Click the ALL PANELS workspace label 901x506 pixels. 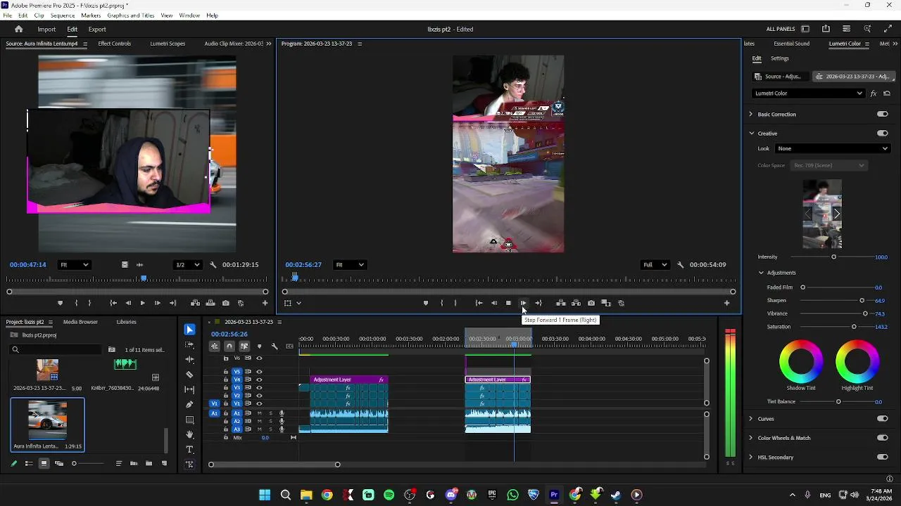(x=781, y=30)
